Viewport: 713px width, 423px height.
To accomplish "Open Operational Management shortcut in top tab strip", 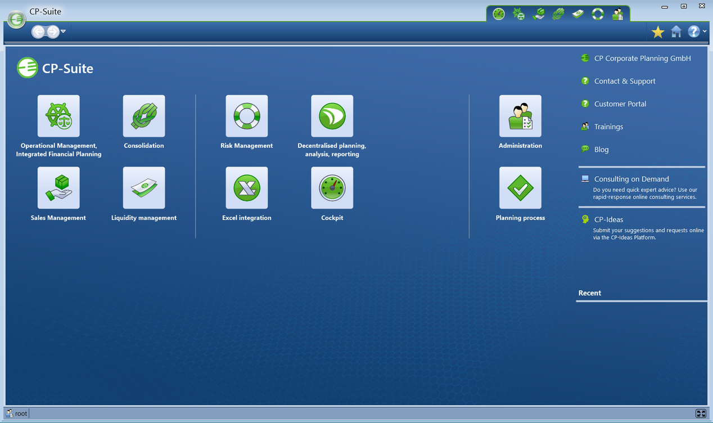I will click(518, 14).
